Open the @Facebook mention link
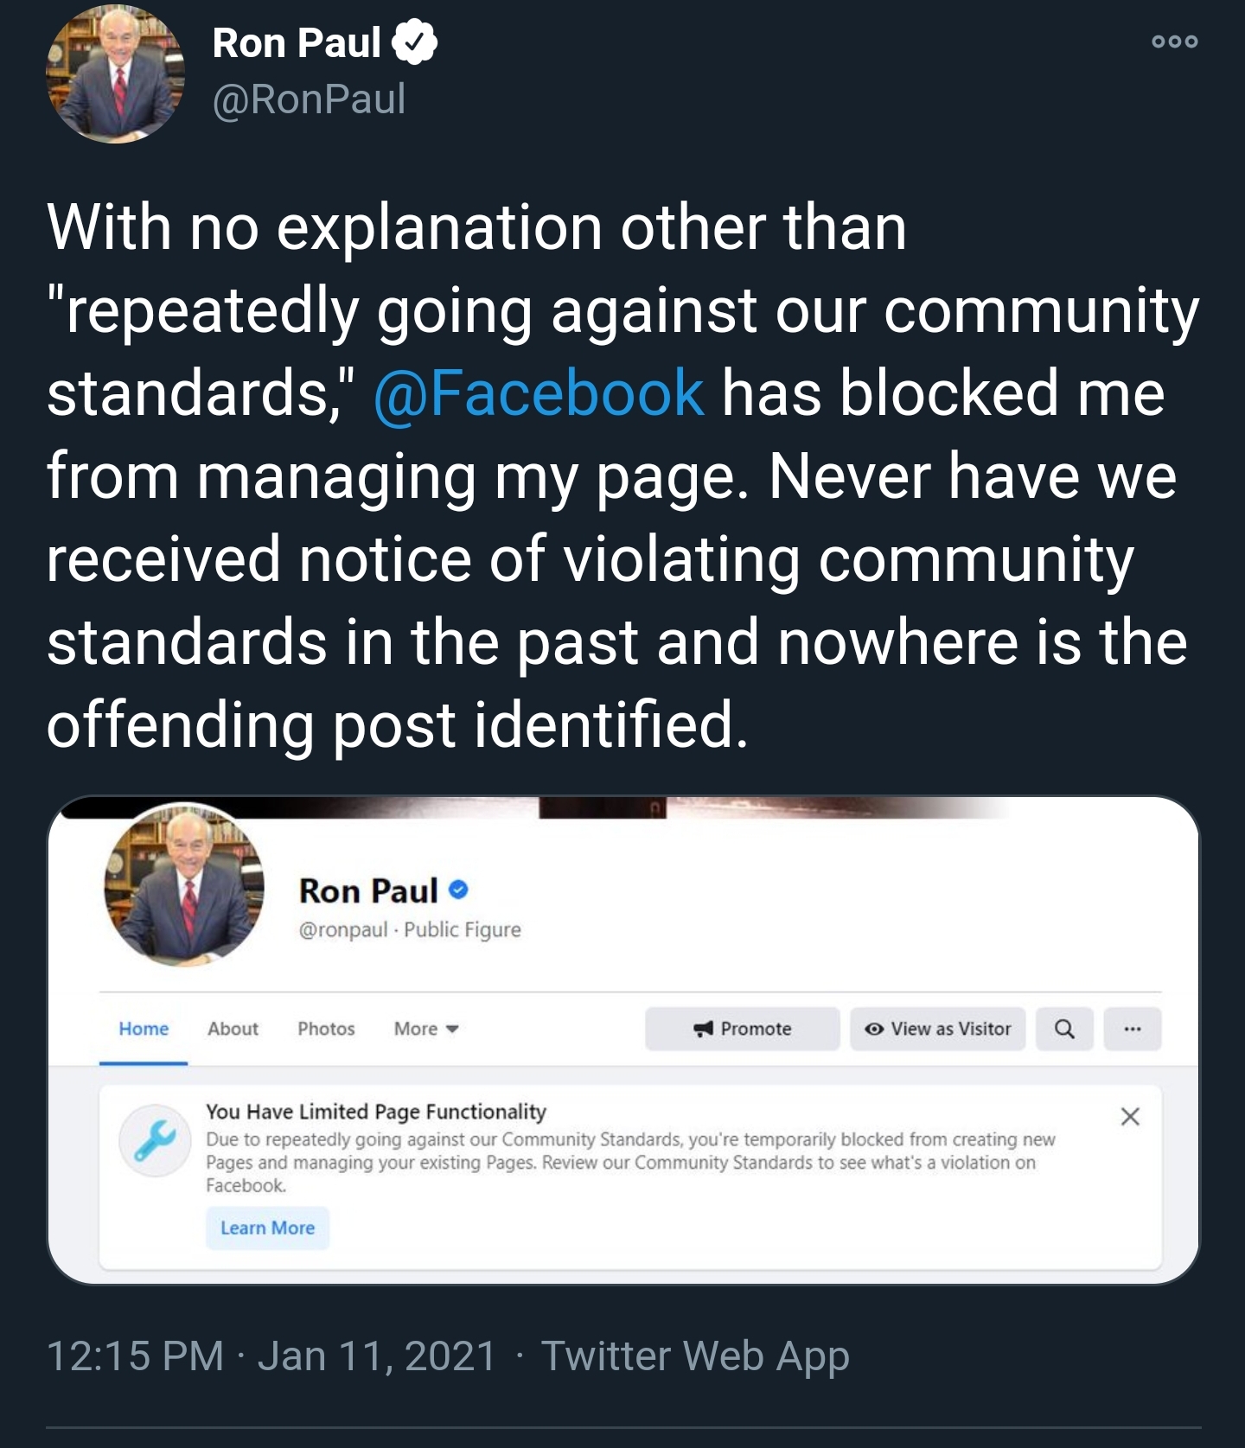 tap(539, 393)
